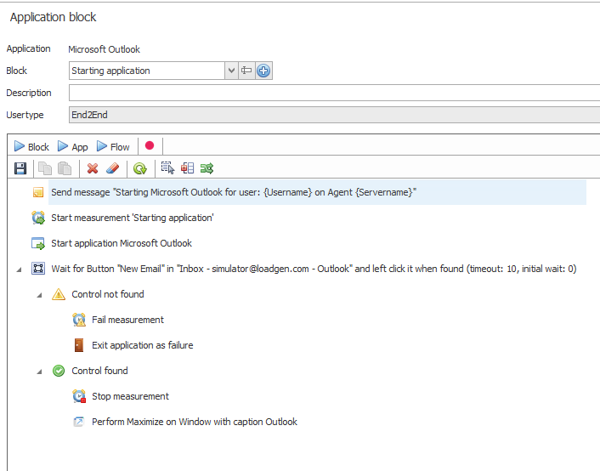Click the Stop measurement clock icon
This screenshot has height=471, width=600.
coord(79,396)
